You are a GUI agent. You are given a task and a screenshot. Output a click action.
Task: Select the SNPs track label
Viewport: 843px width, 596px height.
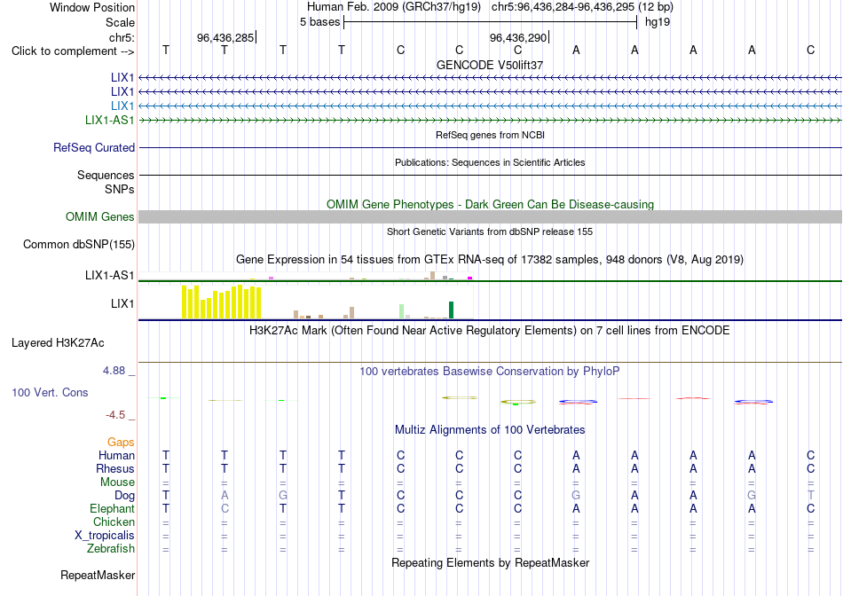coord(120,189)
